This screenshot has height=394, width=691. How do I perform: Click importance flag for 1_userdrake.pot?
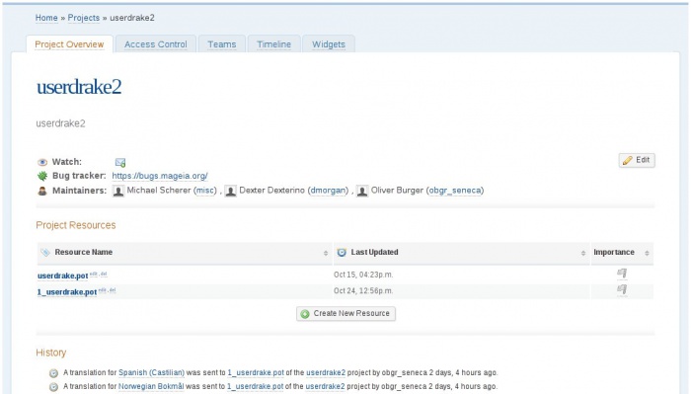622,290
